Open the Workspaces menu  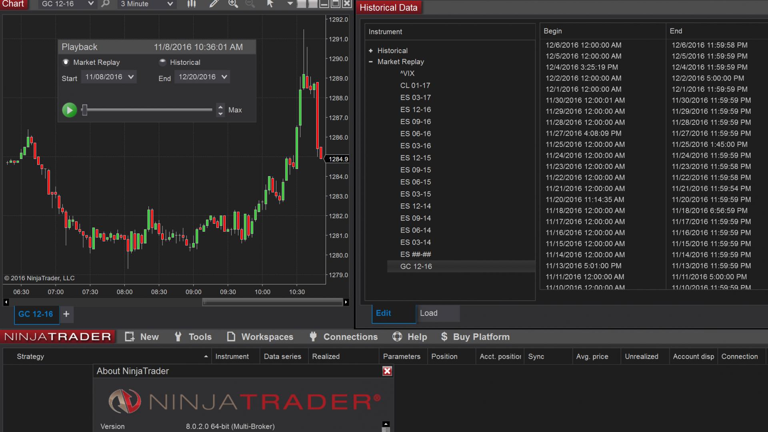point(260,337)
